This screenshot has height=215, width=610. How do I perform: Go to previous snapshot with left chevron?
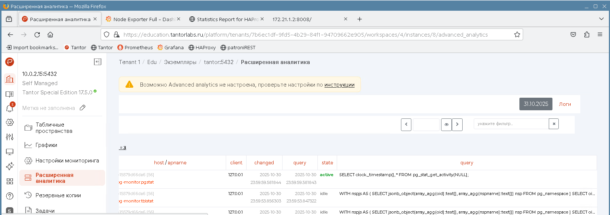pos(406,124)
